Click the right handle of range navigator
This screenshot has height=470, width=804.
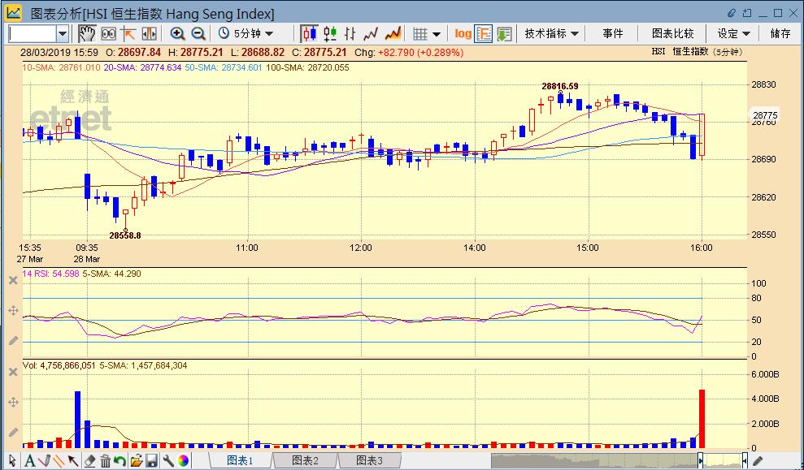click(745, 460)
